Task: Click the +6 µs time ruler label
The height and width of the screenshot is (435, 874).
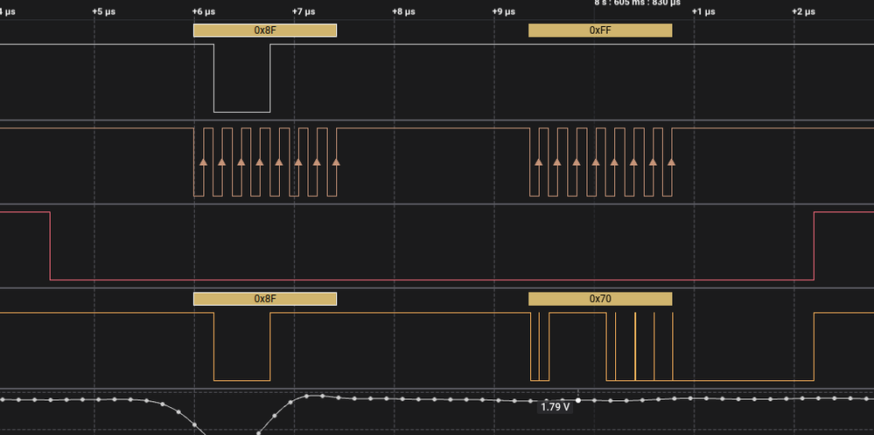Action: tap(204, 11)
